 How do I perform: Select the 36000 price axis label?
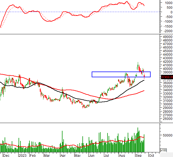[168, 83]
